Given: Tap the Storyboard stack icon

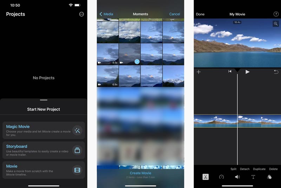Looking at the screenshot, I should click(77, 150).
